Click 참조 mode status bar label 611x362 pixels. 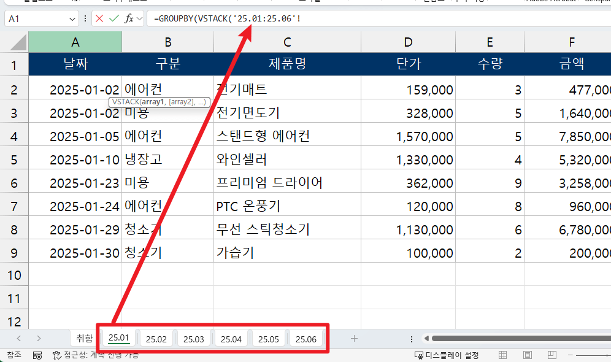(14, 355)
